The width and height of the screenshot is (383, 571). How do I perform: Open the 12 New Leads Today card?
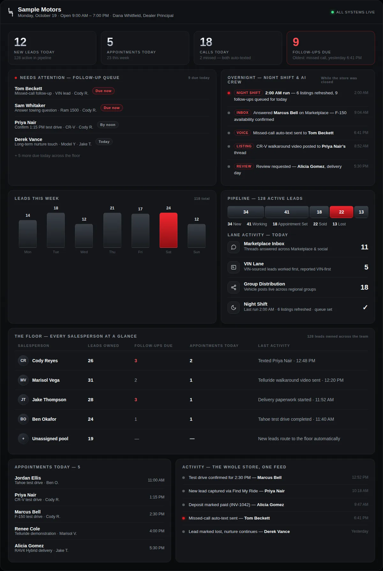[52, 48]
